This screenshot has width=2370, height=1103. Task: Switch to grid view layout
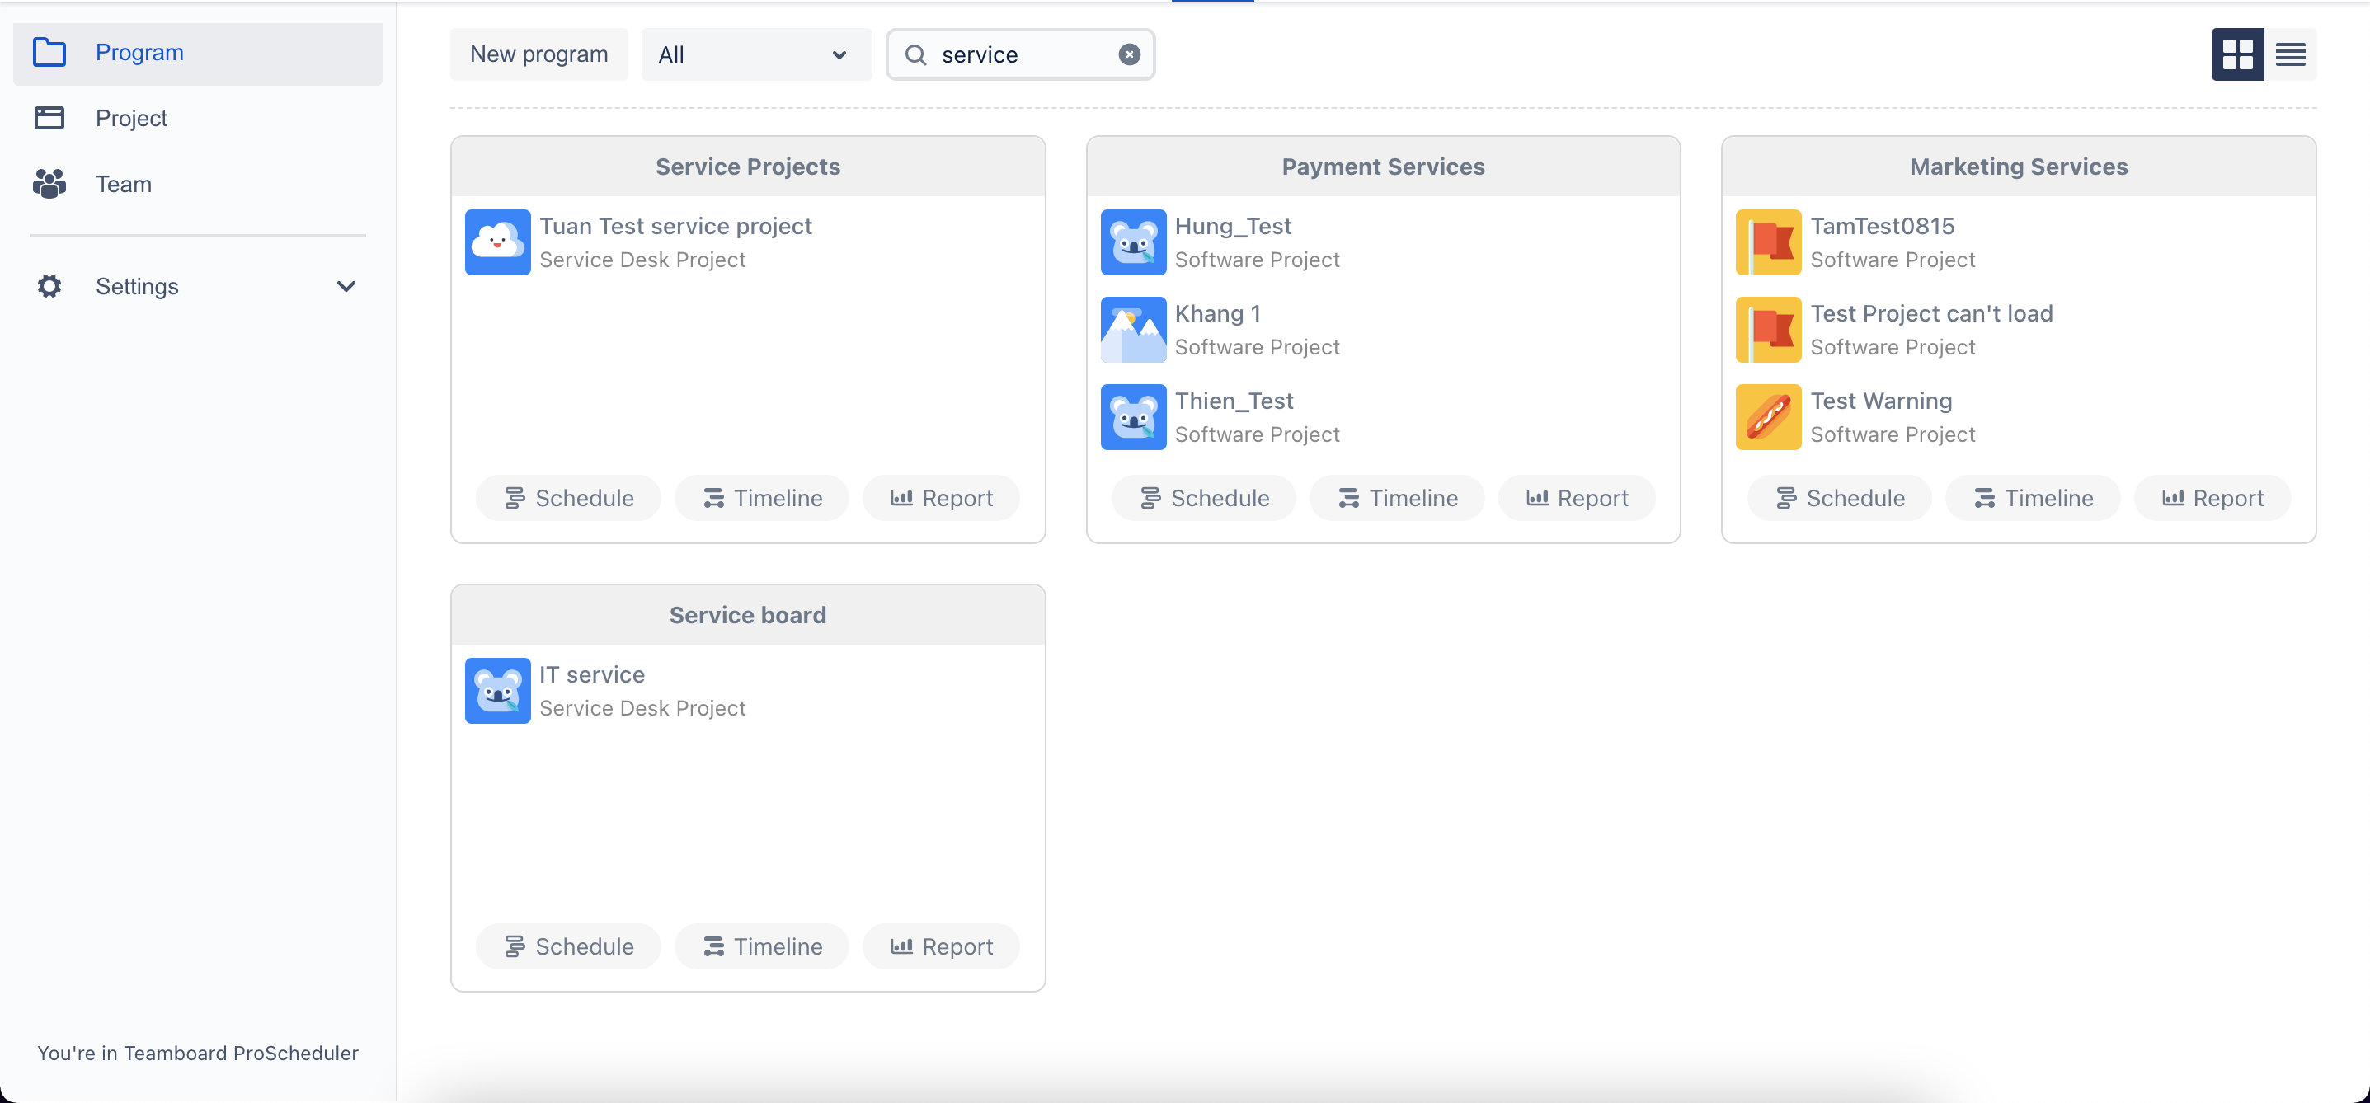[2236, 54]
